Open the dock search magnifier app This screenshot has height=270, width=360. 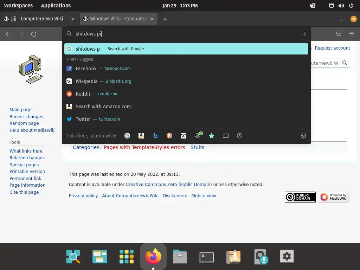point(73,256)
